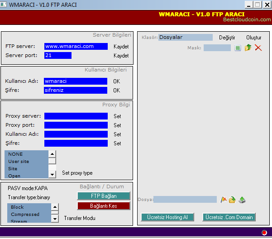Image resolution: width=272 pixels, height=239 pixels.
Task: Select Open in the proxy type list
Action: (26, 176)
